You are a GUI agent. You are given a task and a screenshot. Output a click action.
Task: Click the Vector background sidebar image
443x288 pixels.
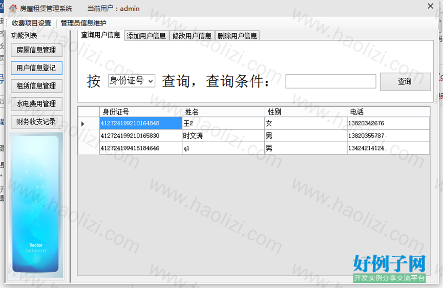(x=36, y=204)
